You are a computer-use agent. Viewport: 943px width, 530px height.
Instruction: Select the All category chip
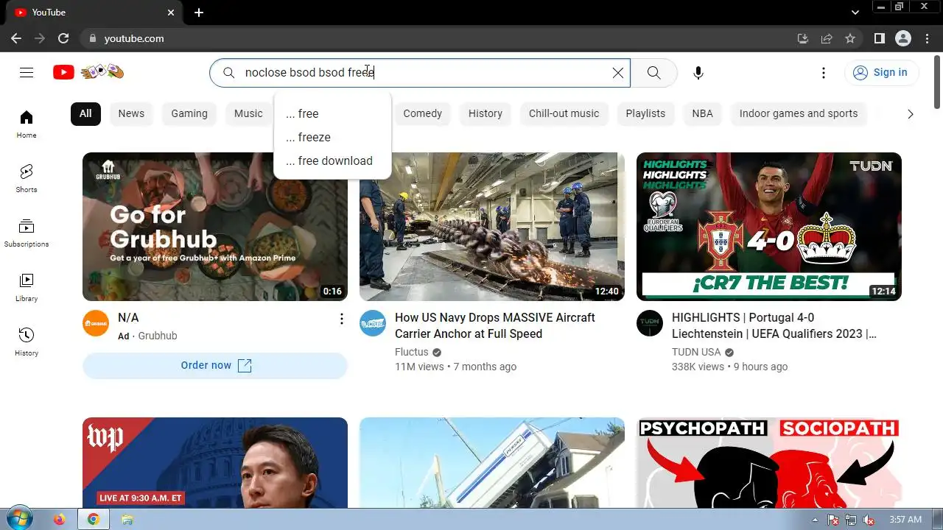coord(85,113)
